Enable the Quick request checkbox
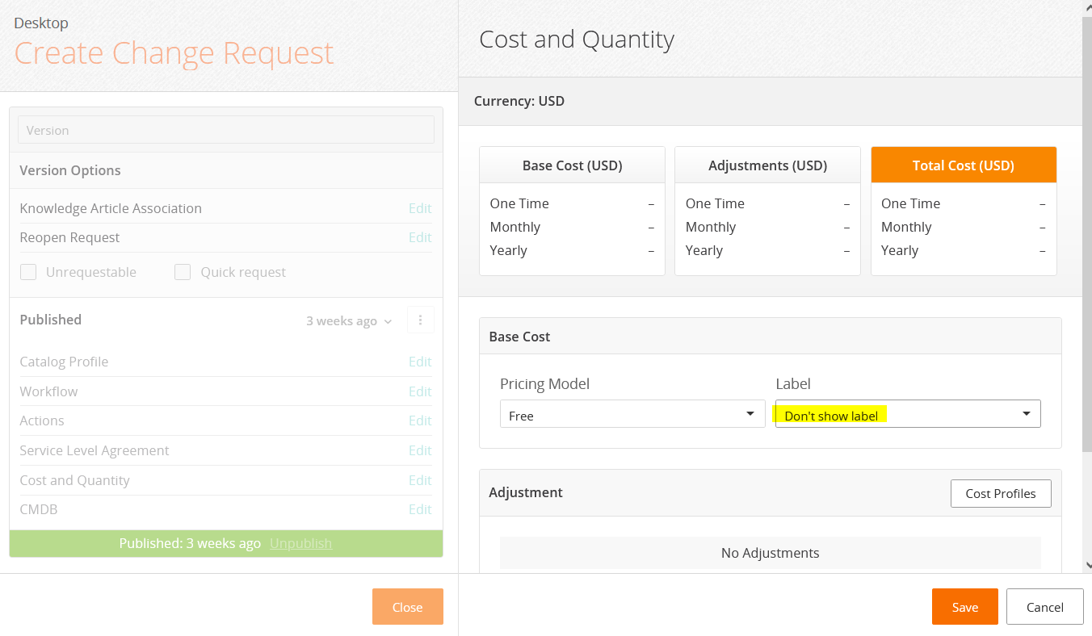This screenshot has width=1092, height=636. pos(183,272)
